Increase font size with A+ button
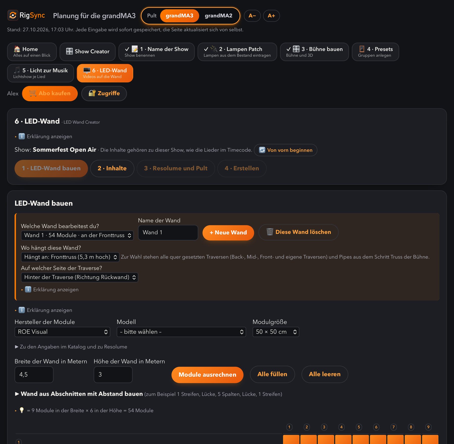Viewport: 454px width, 444px height. [271, 16]
